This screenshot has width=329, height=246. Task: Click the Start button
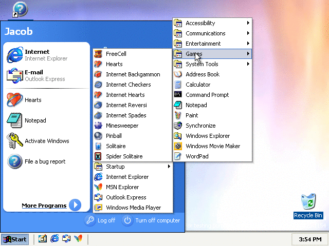pyautogui.click(x=15, y=239)
